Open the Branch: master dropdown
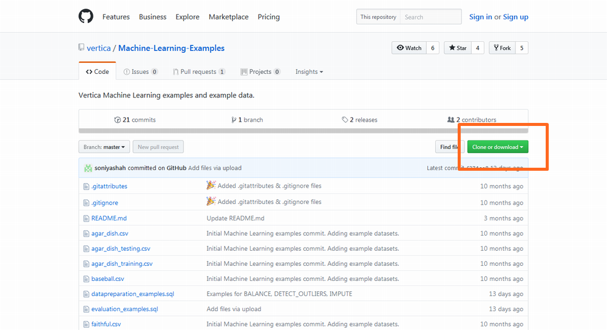This screenshot has height=330, width=607. coord(104,147)
